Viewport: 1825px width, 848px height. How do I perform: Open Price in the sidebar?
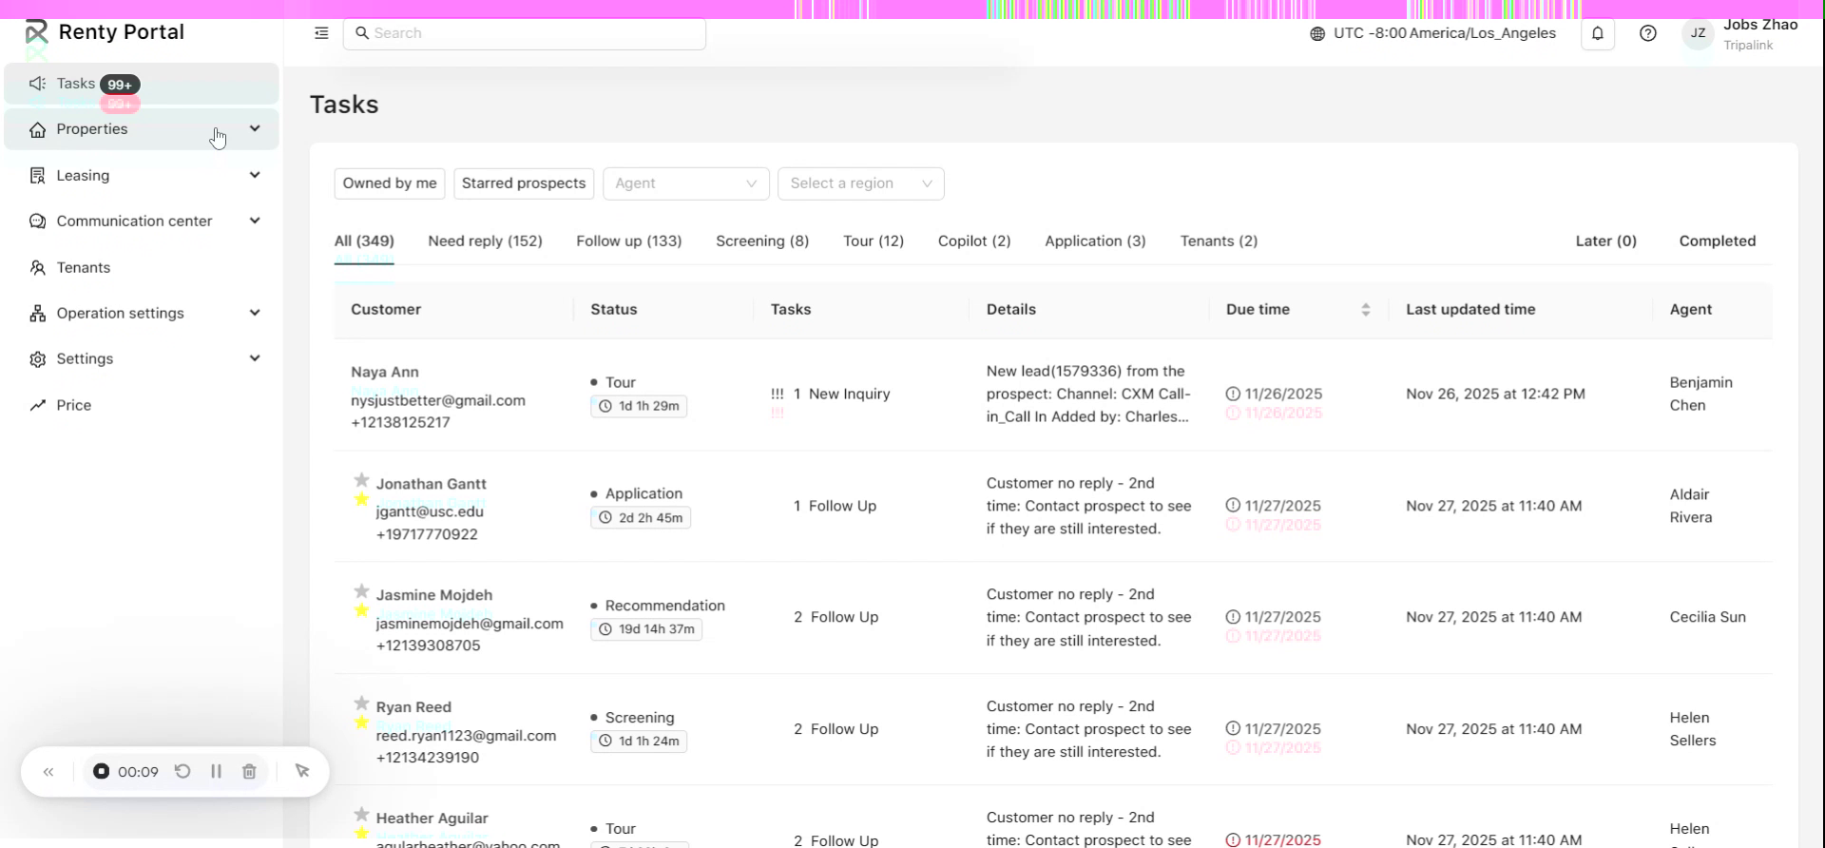[x=142, y=406]
